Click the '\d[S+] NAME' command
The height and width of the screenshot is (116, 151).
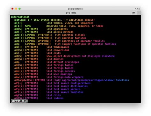coord(22,26)
